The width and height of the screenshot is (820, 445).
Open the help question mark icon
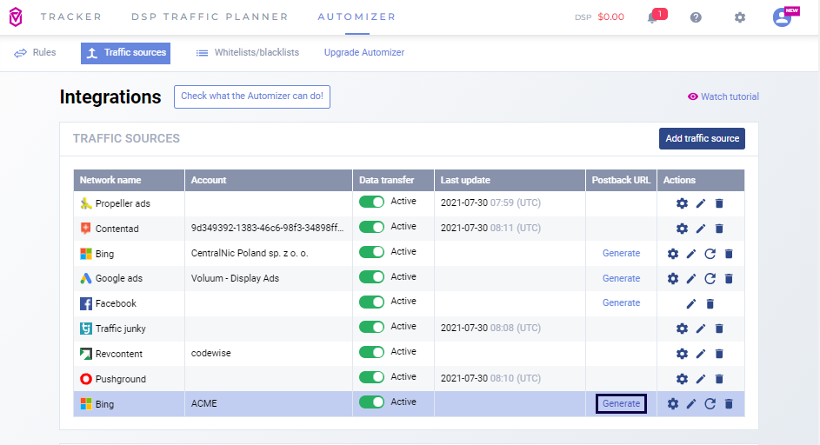(696, 17)
